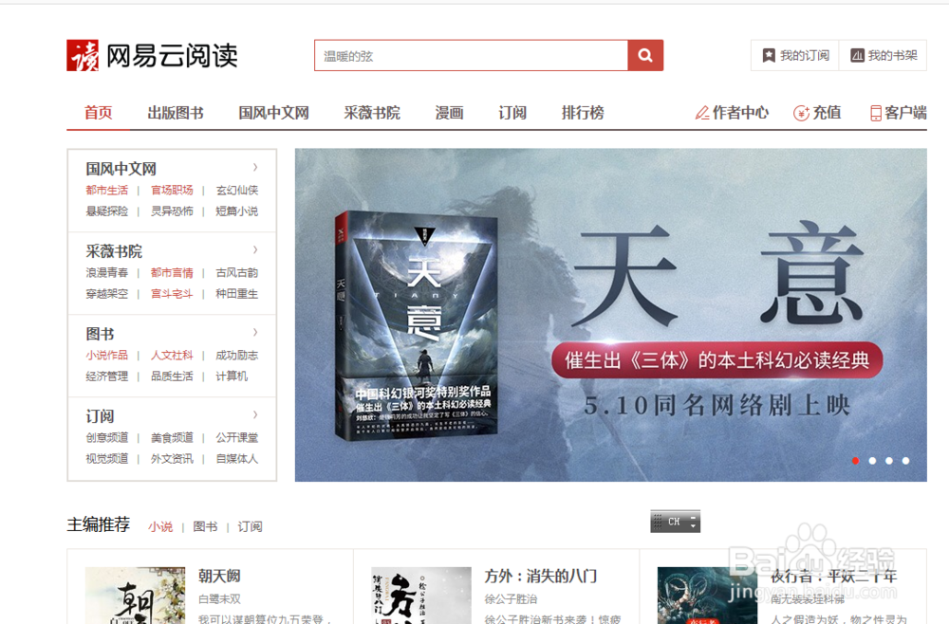The image size is (949, 624).
Task: Select the 首页 tab
Action: [x=98, y=113]
